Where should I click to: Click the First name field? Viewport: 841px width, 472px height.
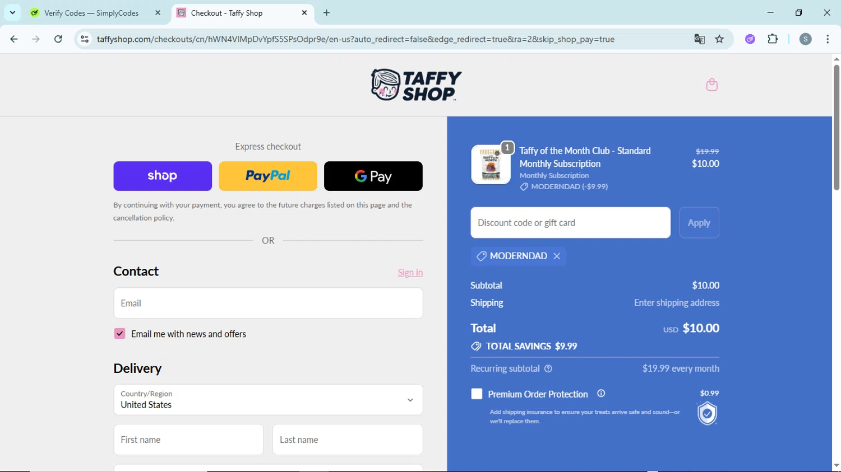click(x=188, y=440)
